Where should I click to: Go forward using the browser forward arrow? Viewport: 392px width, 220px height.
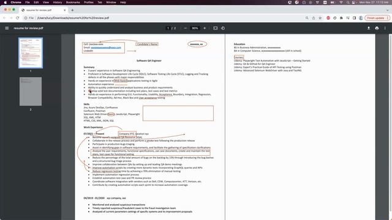click(x=11, y=18)
